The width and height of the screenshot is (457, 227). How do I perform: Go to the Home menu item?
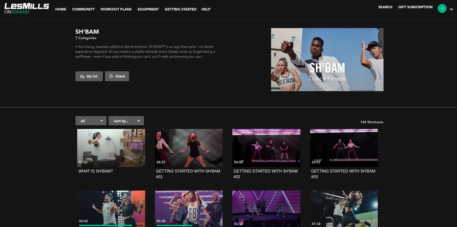point(61,9)
